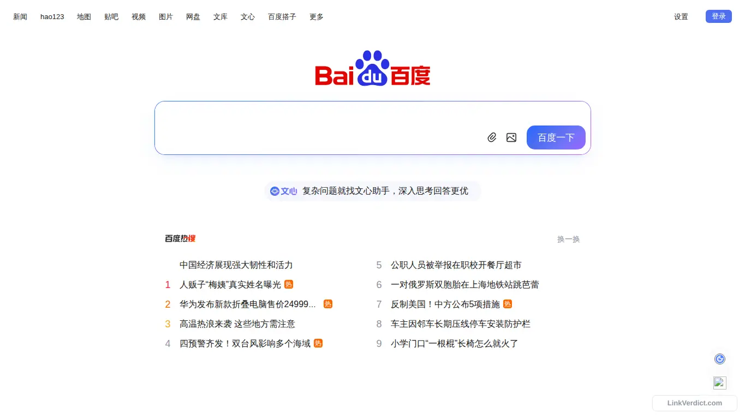This screenshot has height=419, width=745.
Task: Click the broken image icon below assistant
Action: 720,383
